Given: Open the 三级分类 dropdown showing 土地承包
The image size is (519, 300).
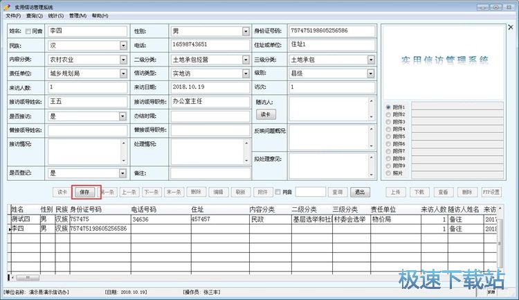Looking at the screenshot, I should pyautogui.click(x=371, y=60).
